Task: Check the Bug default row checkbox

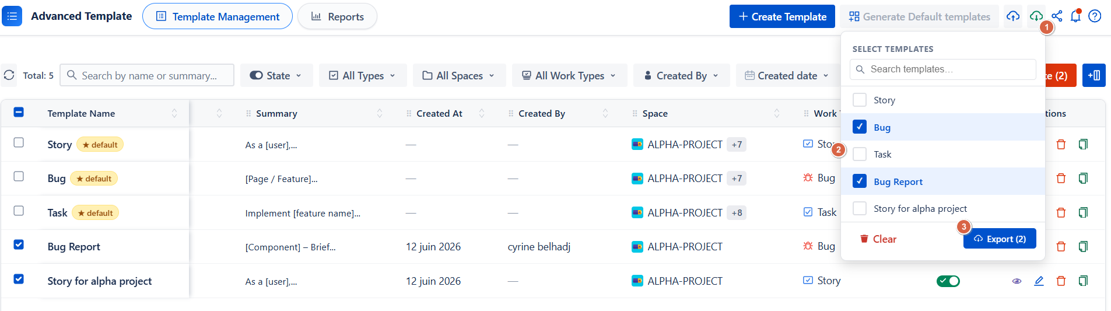Action: click(19, 176)
